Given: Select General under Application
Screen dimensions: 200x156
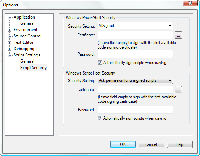Looking at the screenshot, I should (27, 23).
